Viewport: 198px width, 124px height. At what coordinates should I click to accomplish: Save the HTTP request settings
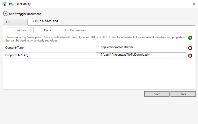(x=157, y=94)
